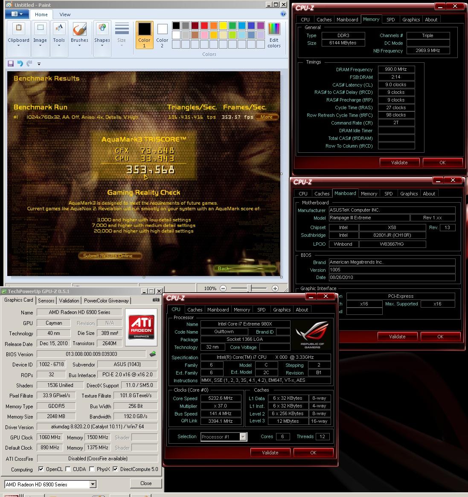The image size is (468, 497).
Task: Switch to the Sensors tab in GPU-Z
Action: 46,300
